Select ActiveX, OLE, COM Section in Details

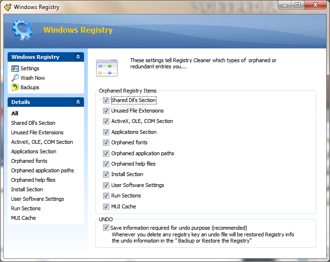[42, 142]
